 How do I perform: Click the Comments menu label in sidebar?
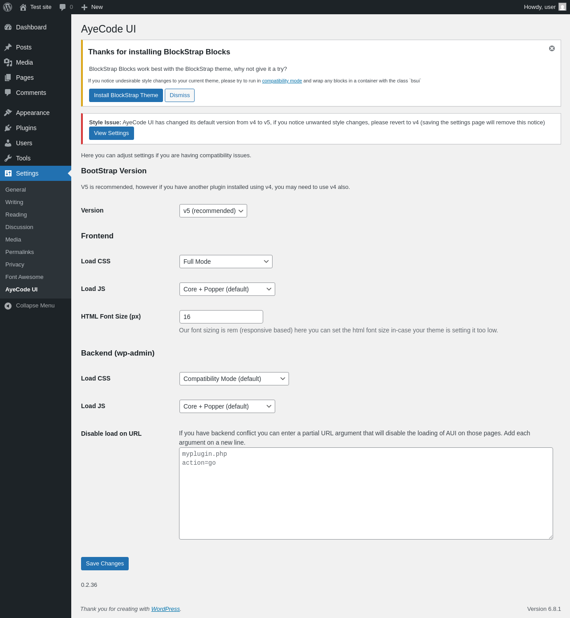31,93
